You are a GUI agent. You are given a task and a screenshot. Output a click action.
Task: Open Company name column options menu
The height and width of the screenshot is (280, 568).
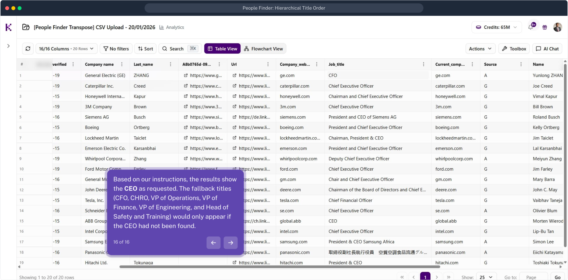pos(122,64)
